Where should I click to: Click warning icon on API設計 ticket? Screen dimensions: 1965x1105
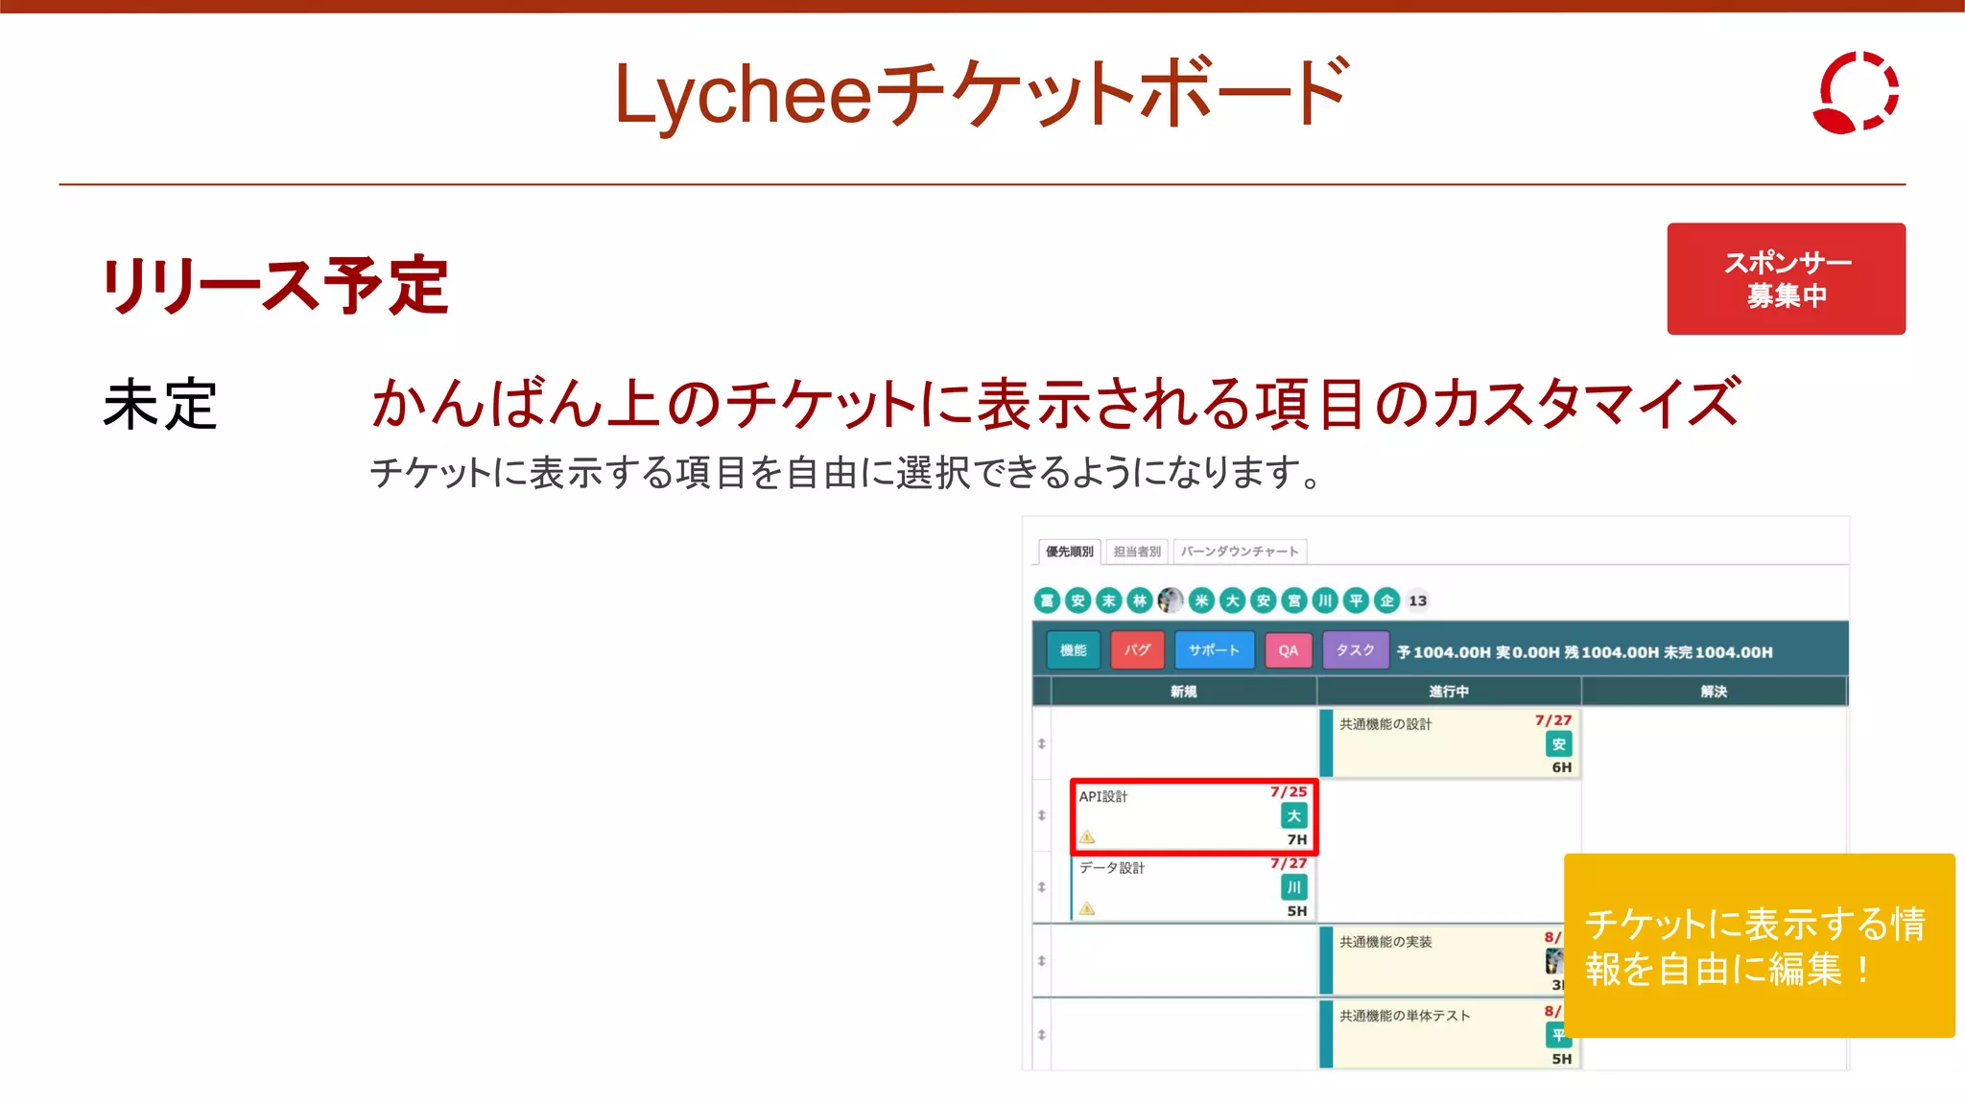(1087, 836)
